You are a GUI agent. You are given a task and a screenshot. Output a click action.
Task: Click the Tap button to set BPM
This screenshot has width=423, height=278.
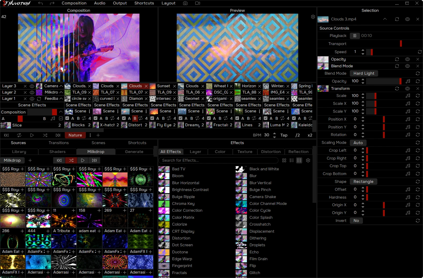click(284, 135)
